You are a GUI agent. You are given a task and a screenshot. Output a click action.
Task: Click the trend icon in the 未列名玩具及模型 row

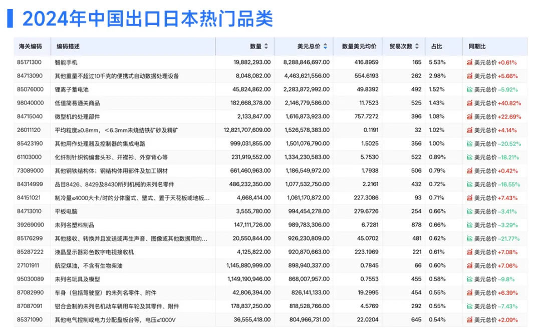click(469, 279)
